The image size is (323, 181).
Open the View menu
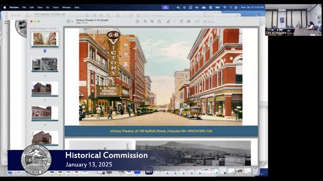coord(40,8)
